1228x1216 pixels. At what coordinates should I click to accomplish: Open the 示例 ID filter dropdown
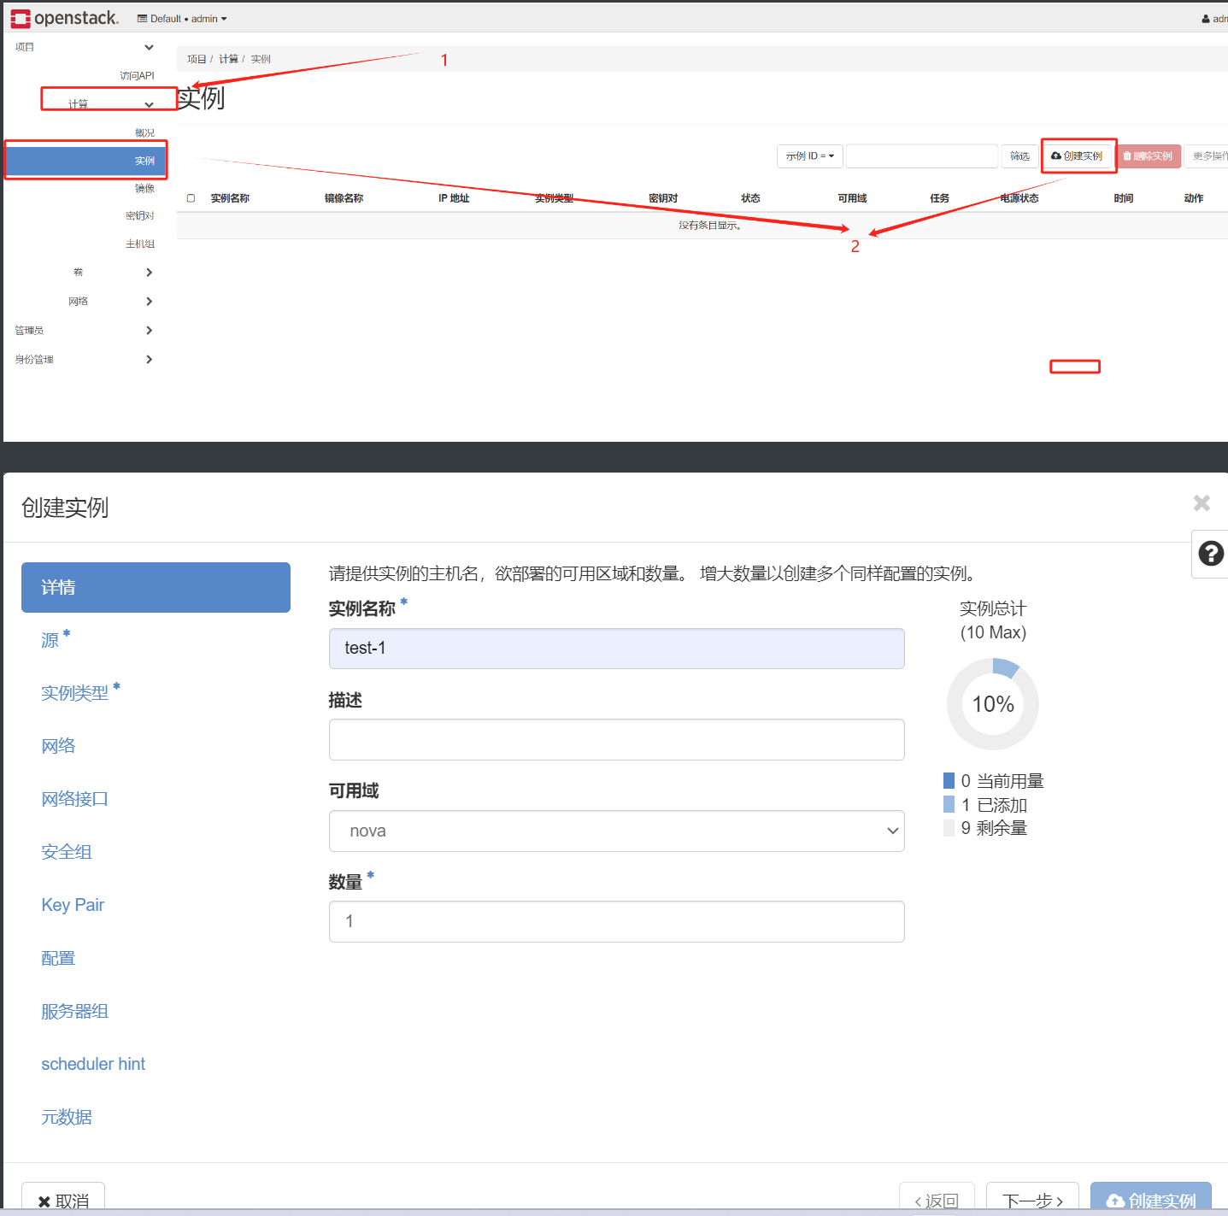pos(810,156)
